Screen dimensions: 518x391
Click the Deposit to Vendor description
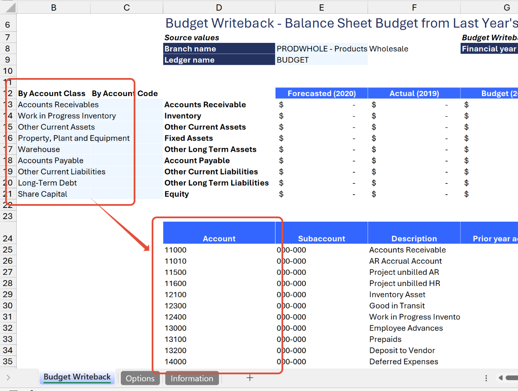pos(402,350)
